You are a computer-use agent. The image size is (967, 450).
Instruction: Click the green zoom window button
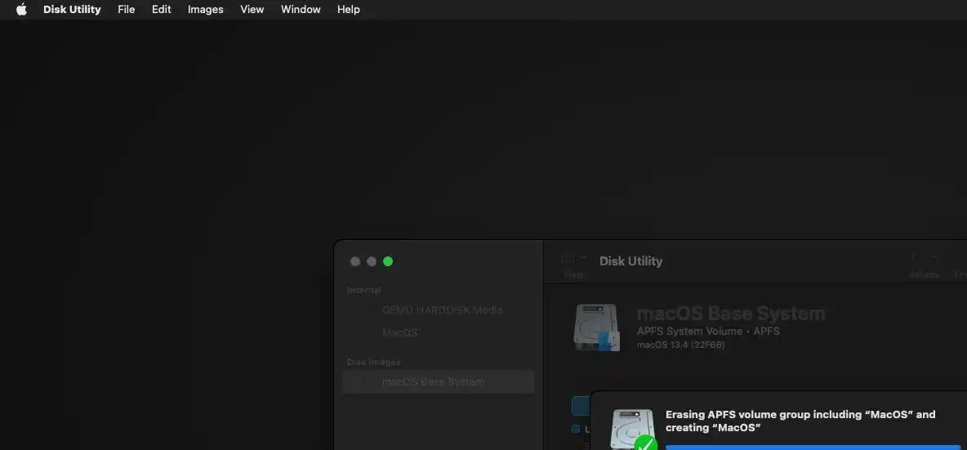(388, 261)
